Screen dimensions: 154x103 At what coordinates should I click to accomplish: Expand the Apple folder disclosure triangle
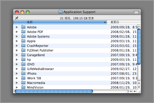[x=17, y=41]
